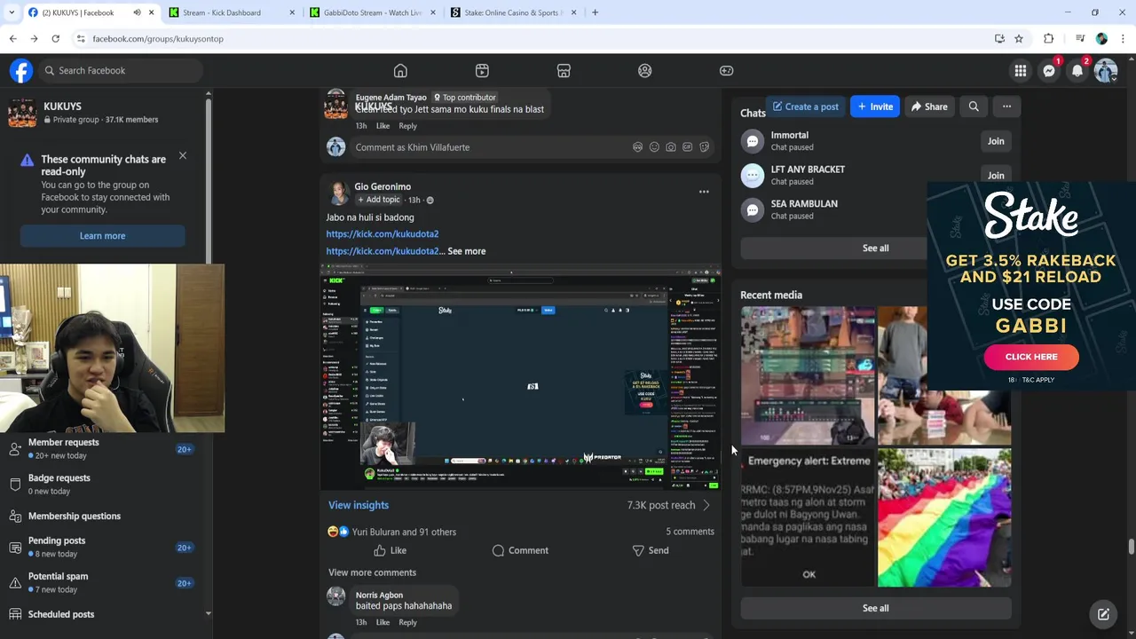
Task: Open Member requests in sidebar
Action: click(x=104, y=448)
